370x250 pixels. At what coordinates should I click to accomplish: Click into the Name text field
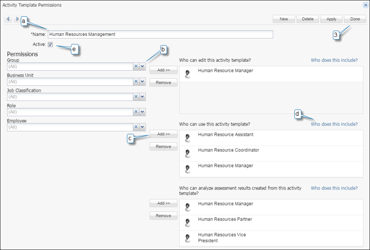160,34
